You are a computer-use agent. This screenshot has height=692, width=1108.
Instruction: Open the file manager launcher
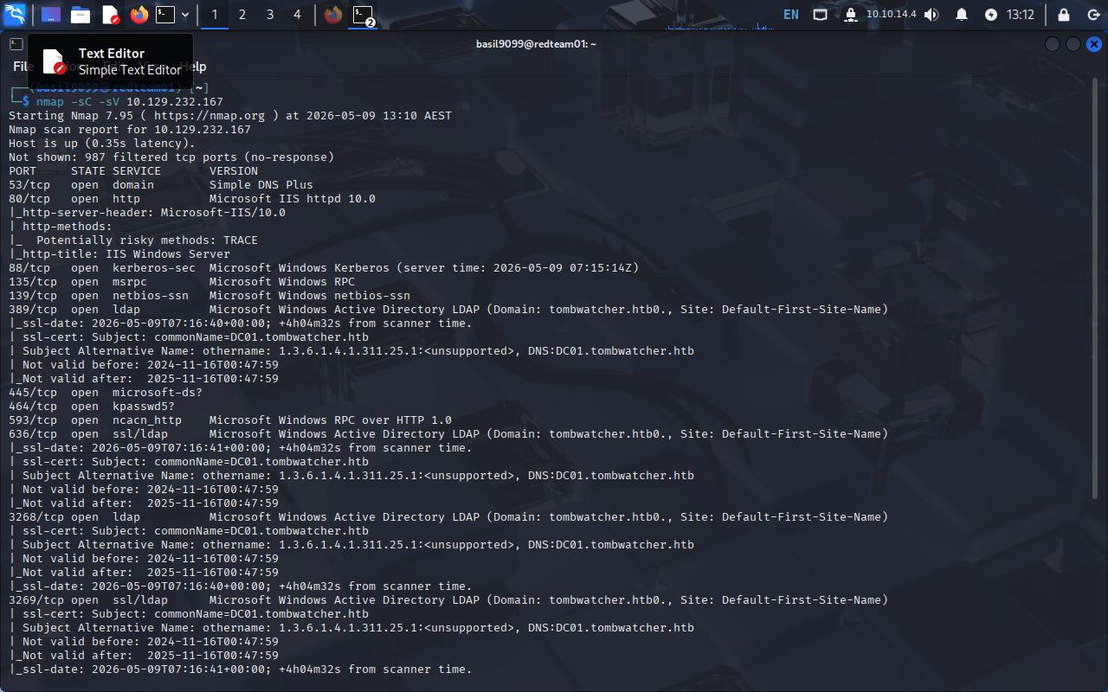pos(81,15)
